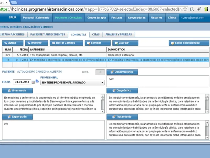Open Personal | Calendario section

click(36, 18)
